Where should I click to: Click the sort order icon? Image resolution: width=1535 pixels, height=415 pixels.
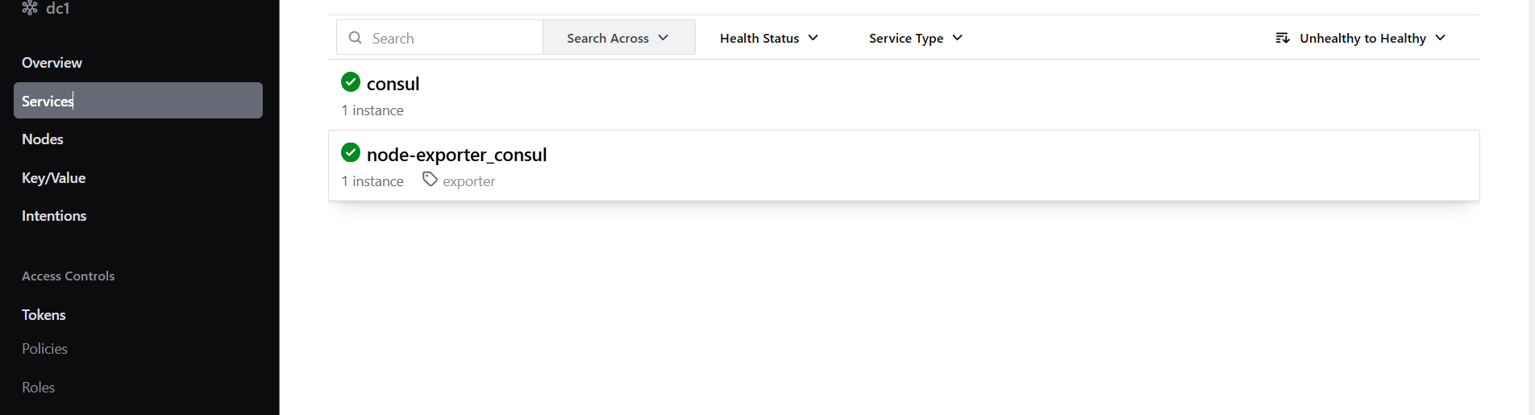1283,38
